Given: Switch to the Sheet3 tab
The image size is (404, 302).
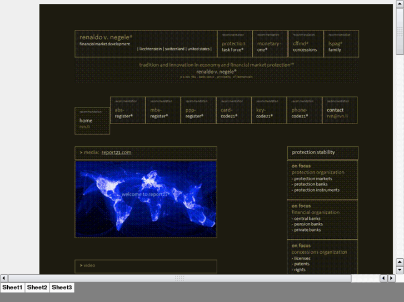Looking at the screenshot, I should point(62,288).
